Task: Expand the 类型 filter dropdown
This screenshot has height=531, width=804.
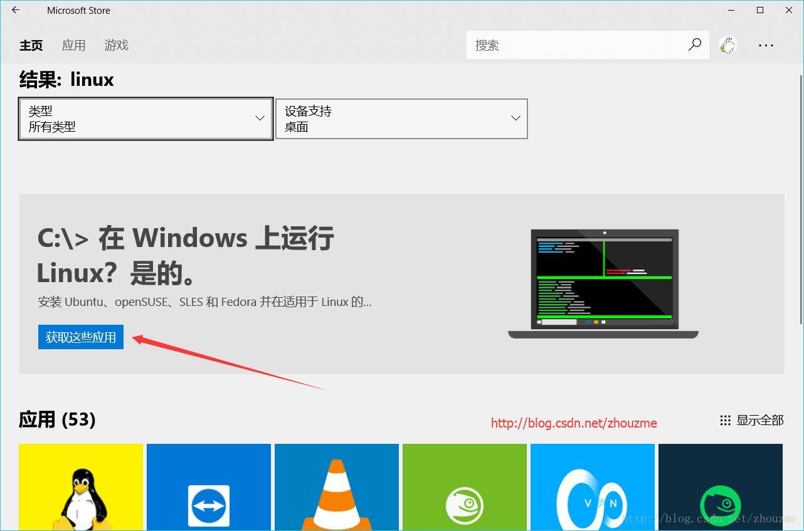Action: 146,118
